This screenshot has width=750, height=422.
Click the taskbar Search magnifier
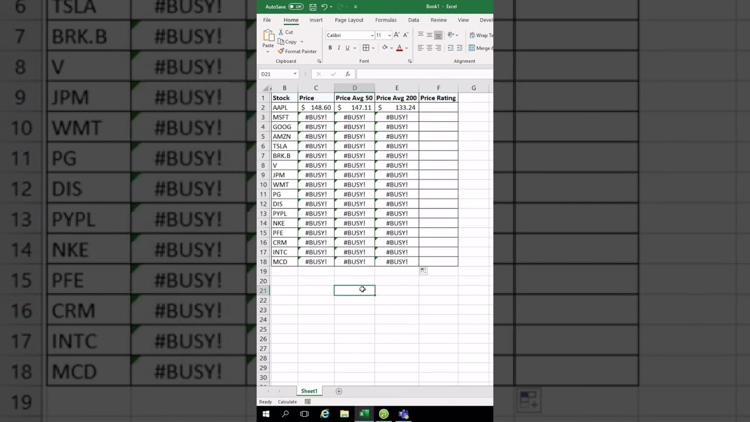tap(285, 414)
